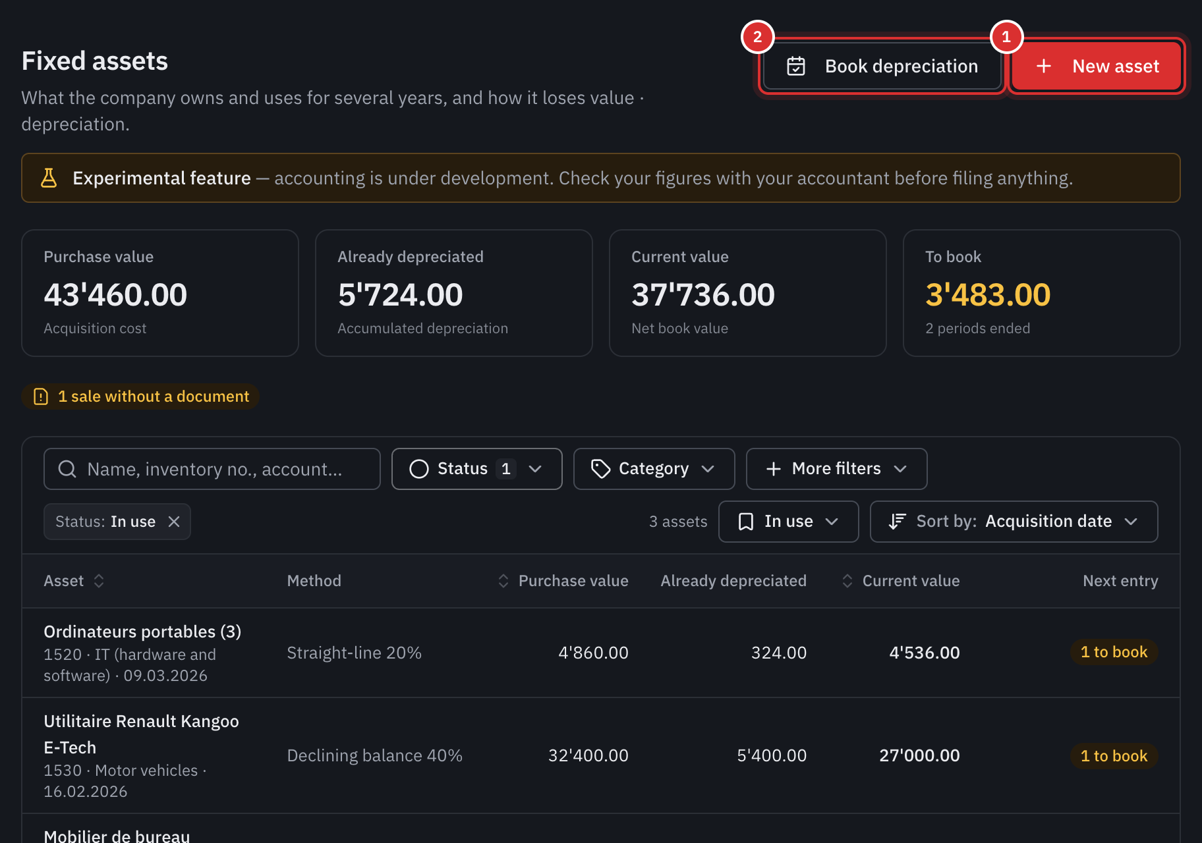The width and height of the screenshot is (1202, 843).
Task: Click 1 to book badge for Ordinateurs portables
Action: point(1114,652)
